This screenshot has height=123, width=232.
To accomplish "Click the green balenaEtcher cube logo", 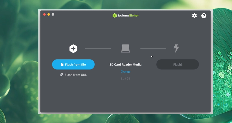I will pyautogui.click(x=115, y=16).
